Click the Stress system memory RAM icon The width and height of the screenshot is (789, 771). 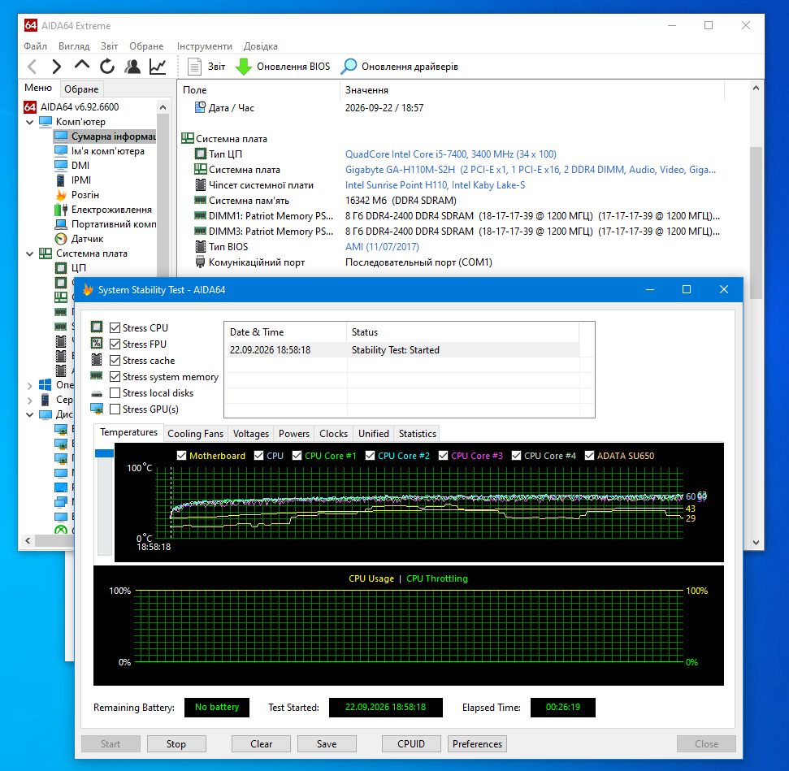(x=97, y=376)
